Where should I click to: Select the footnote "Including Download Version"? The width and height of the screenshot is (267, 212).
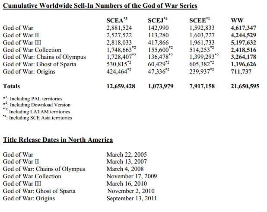click(x=40, y=105)
